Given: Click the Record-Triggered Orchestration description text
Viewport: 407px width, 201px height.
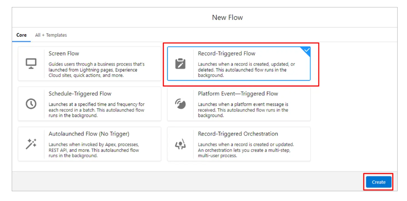Looking at the screenshot, I should tap(246, 150).
